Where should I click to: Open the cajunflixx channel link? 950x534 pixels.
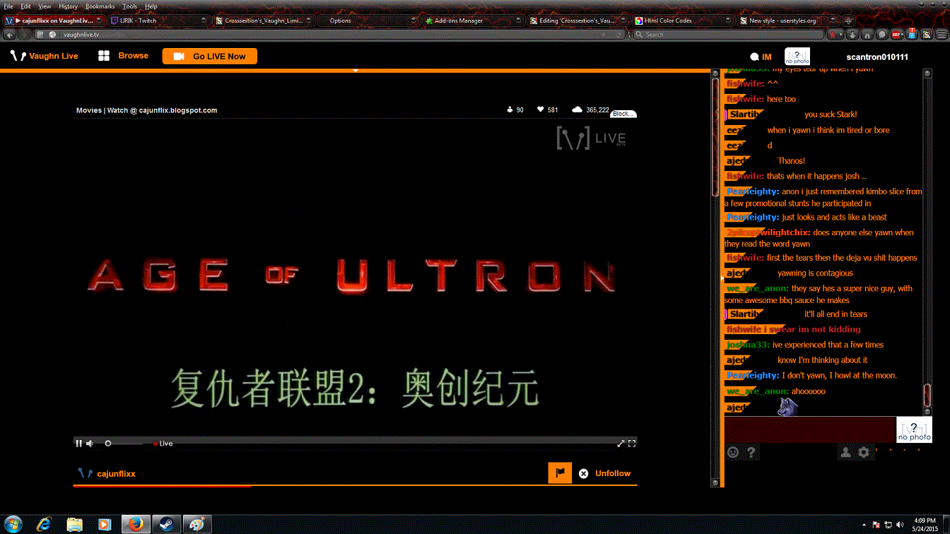(x=116, y=473)
